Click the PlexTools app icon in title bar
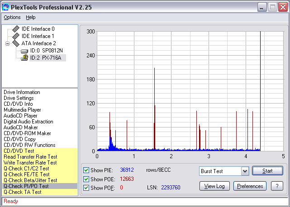This screenshot has height=207, width=290. pos(5,7)
